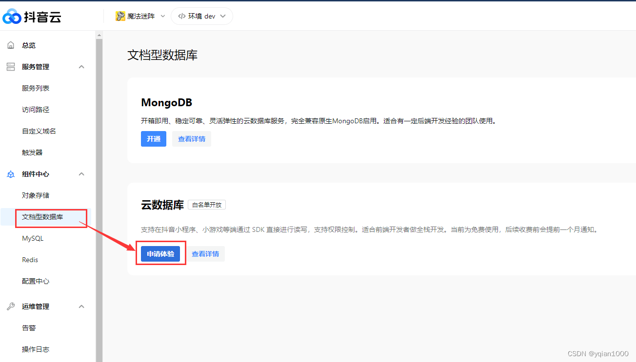Click the code brackets icon beside 环境 dev
The image size is (636, 362).
181,16
